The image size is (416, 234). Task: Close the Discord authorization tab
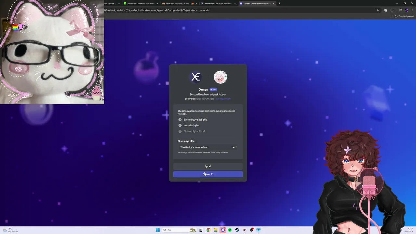(x=274, y=3)
